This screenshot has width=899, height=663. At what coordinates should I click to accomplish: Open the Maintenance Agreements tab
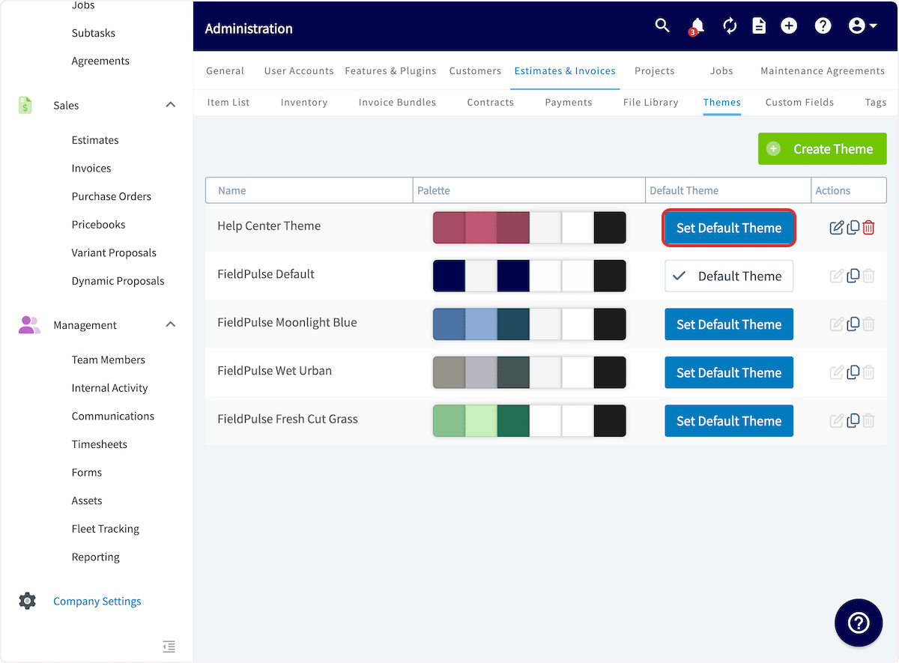click(x=823, y=70)
